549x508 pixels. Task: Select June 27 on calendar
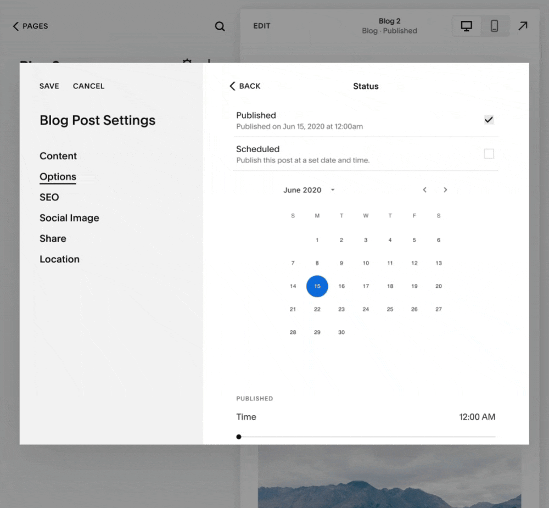[x=438, y=309]
